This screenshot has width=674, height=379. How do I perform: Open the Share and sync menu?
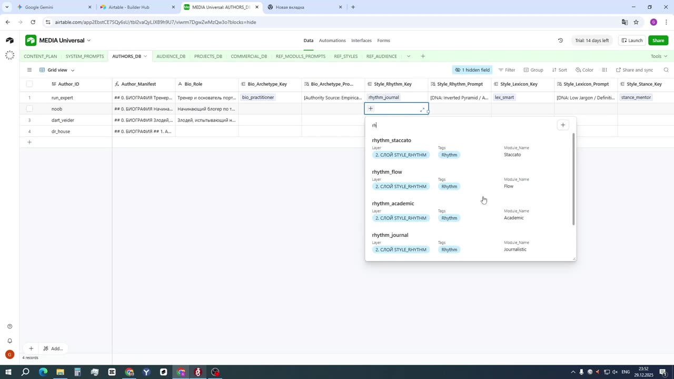point(635,70)
